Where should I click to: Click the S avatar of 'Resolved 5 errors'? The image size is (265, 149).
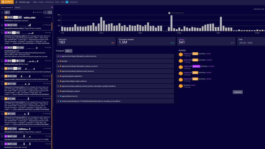coord(181,86)
